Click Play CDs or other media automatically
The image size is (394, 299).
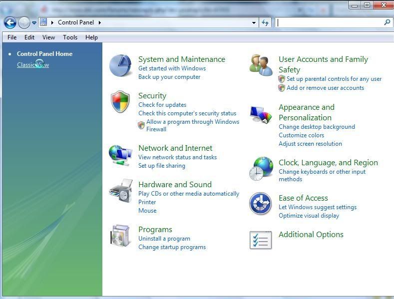tap(189, 194)
